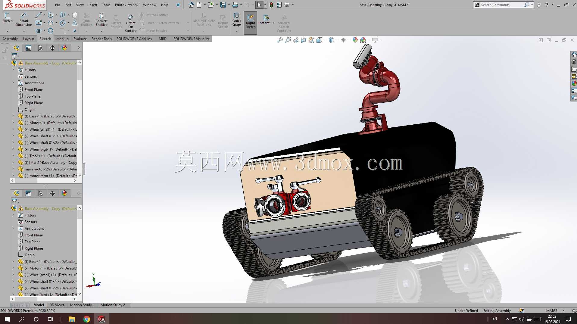This screenshot has height=324, width=577.
Task: Switch to the Assembly tab
Action: coord(10,39)
